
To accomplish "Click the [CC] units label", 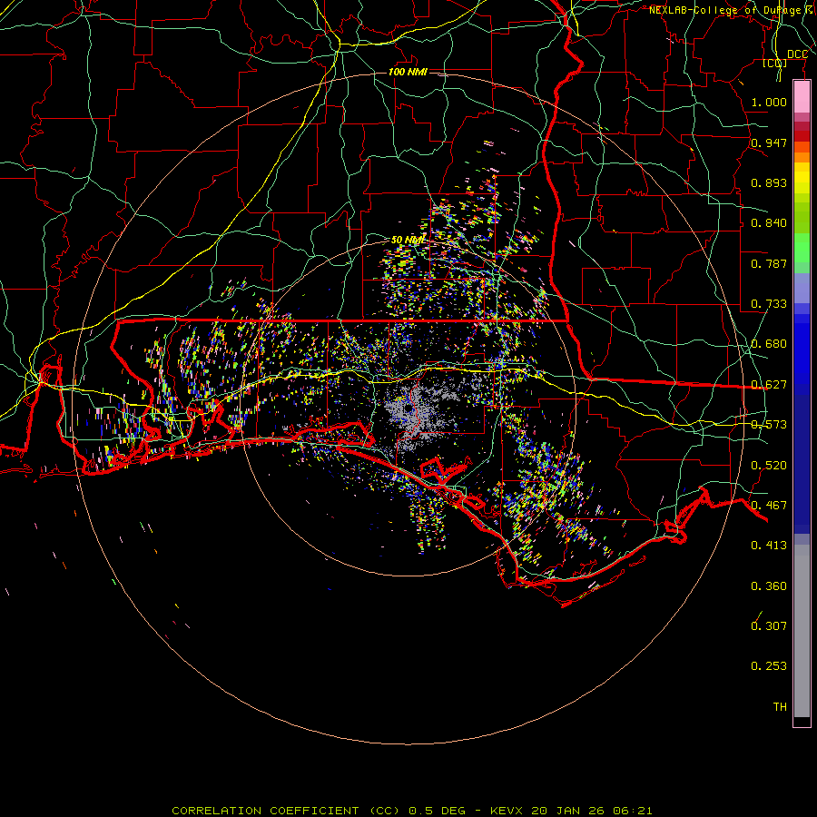I will click(775, 64).
